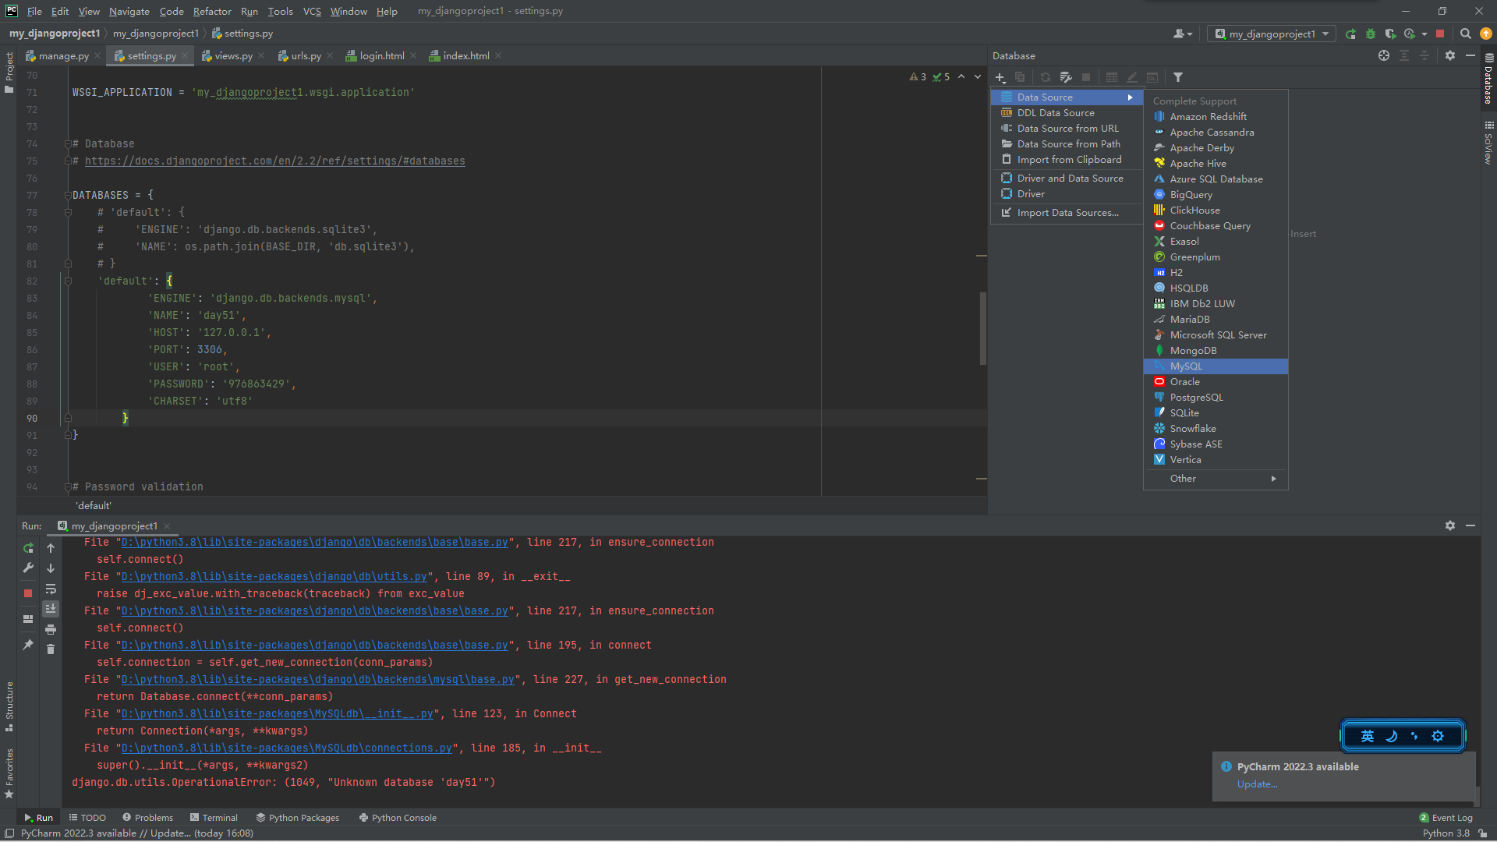Open profile run options dropdown arrow
Viewport: 1497px width, 842px height.
(x=1424, y=34)
